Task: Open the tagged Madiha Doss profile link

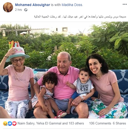Action: point(72,5)
